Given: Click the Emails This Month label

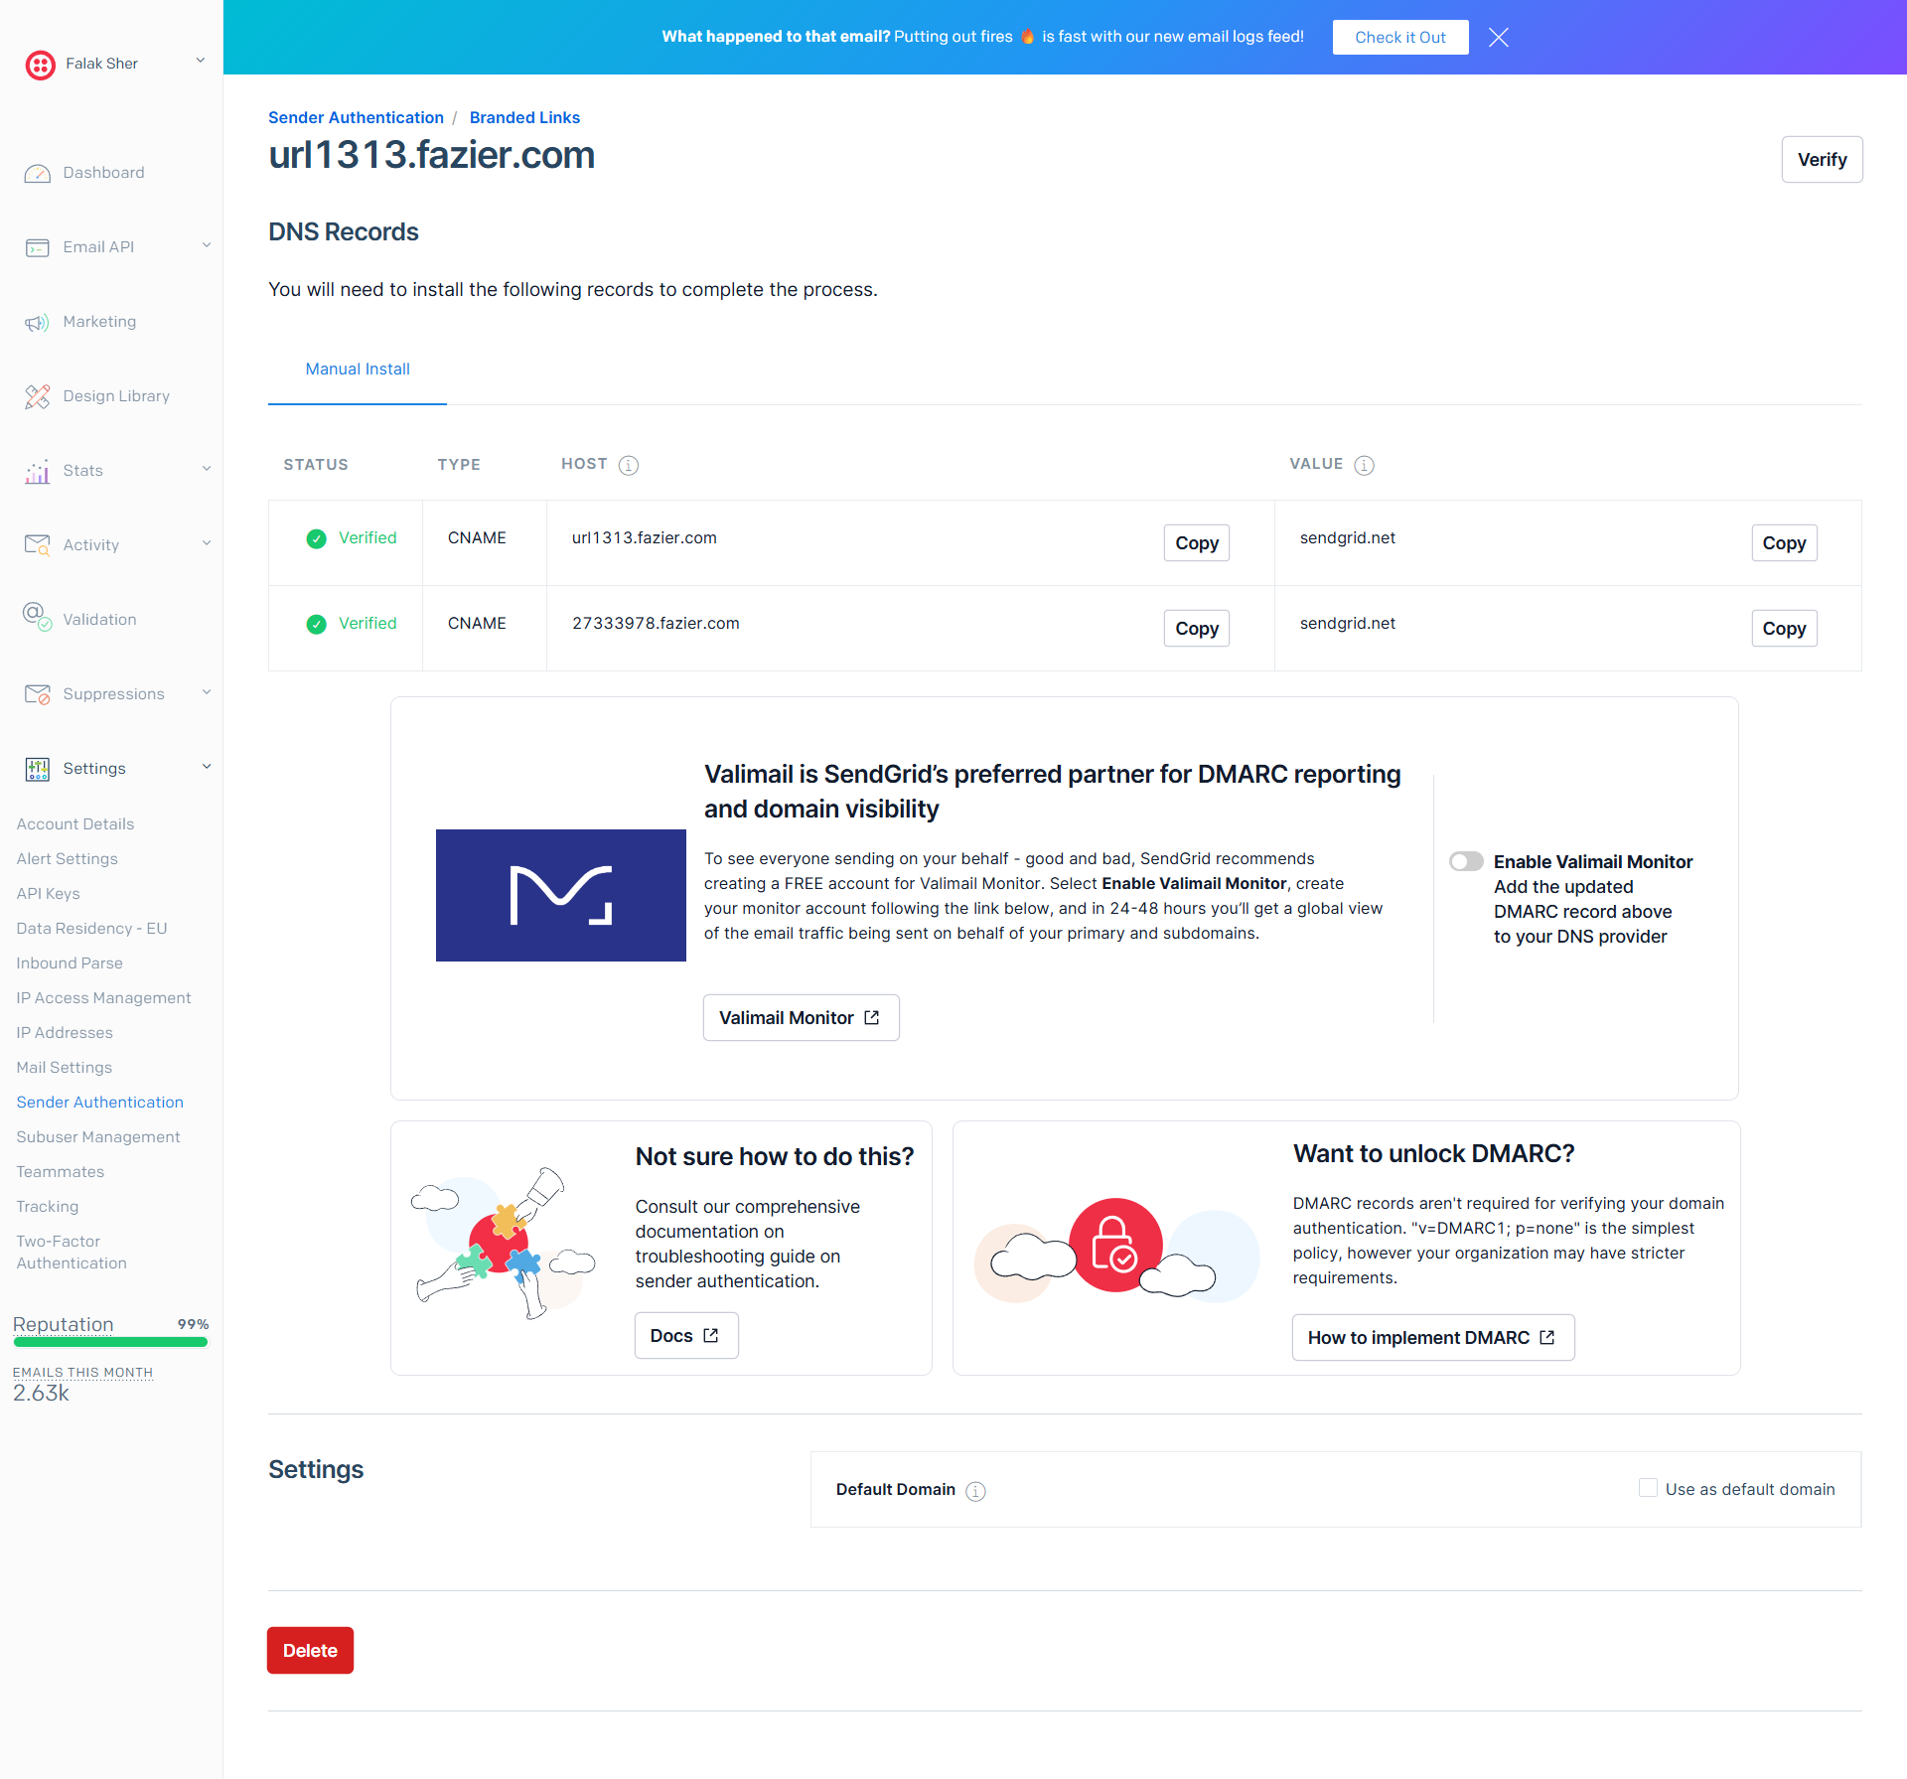Looking at the screenshot, I should (82, 1373).
